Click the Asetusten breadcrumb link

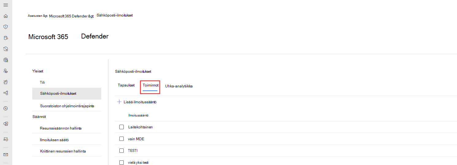(38, 16)
